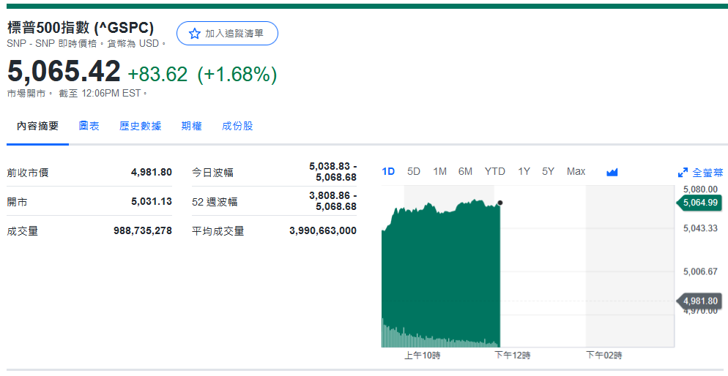View the 成份股 components tab

[237, 127]
